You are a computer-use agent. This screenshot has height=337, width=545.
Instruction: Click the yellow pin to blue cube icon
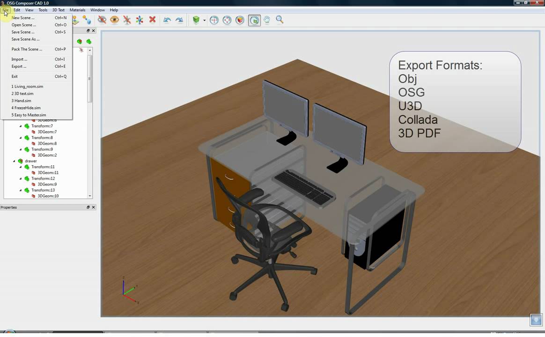click(x=87, y=20)
